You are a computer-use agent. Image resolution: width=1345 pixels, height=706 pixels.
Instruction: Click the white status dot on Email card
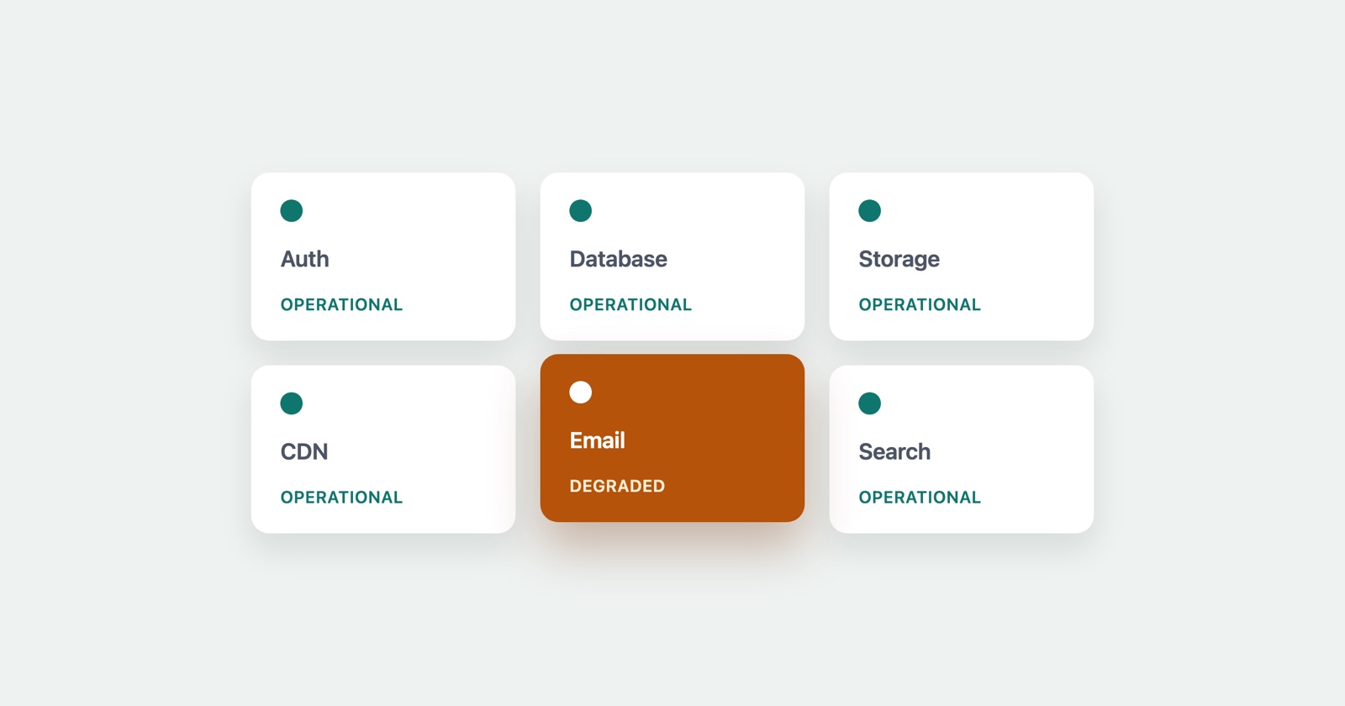coord(581,393)
